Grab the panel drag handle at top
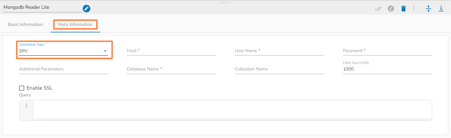This screenshot has height=138, width=451. pos(226,3)
